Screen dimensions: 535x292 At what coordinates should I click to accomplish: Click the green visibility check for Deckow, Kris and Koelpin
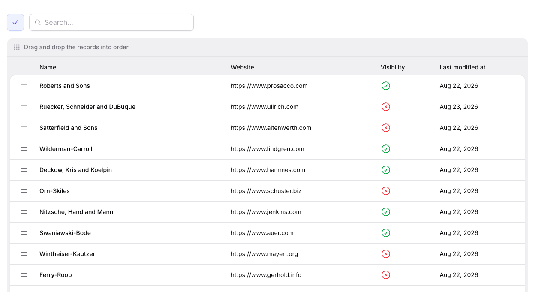(386, 170)
